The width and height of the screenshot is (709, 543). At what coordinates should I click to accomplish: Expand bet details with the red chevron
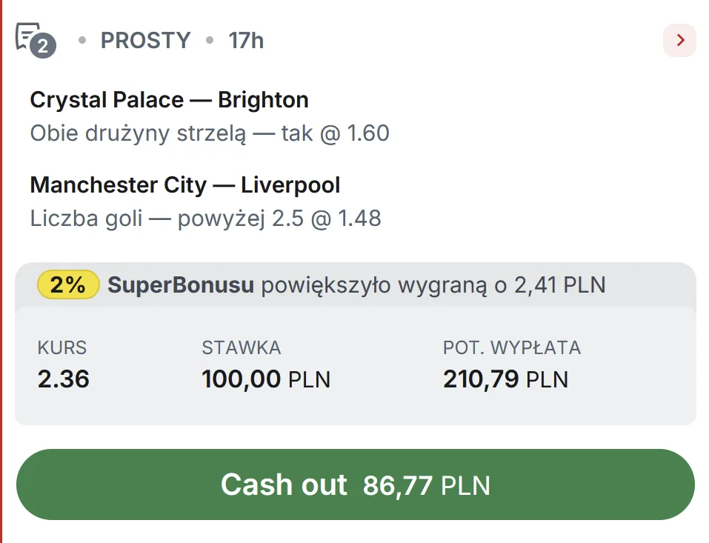tap(679, 41)
